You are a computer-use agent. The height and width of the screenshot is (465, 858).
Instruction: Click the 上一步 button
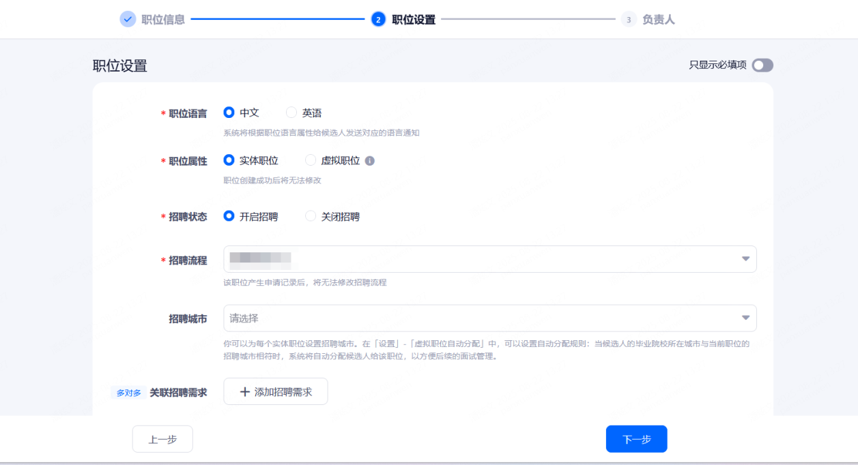pyautogui.click(x=162, y=439)
